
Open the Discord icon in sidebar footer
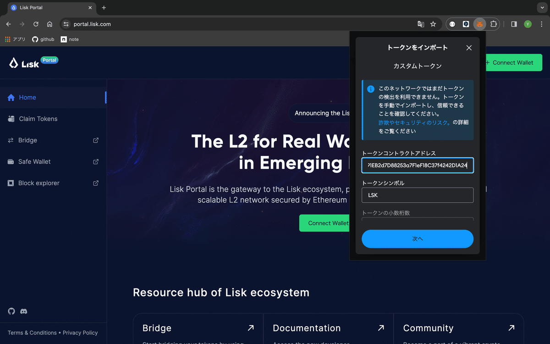coord(24,311)
